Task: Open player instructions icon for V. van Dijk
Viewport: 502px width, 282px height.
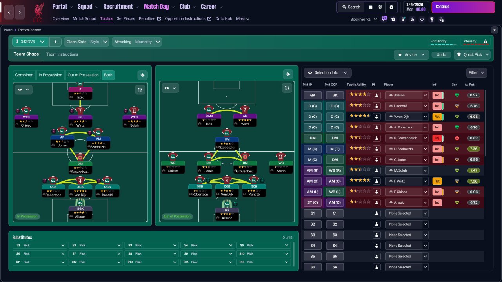Action: [x=376, y=117]
